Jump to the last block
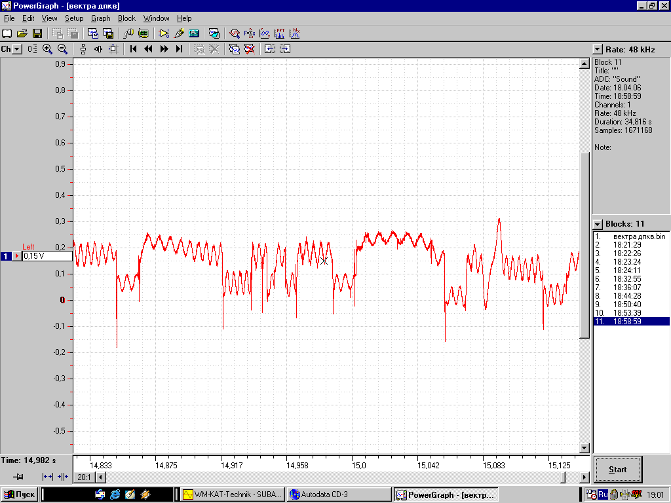Image resolution: width=671 pixels, height=503 pixels. tap(180, 49)
